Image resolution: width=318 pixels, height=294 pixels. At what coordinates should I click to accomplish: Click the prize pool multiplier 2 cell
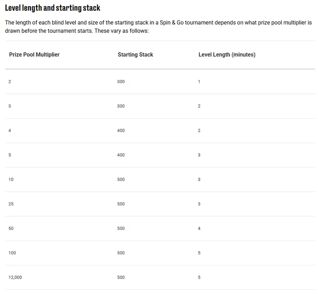click(x=10, y=82)
